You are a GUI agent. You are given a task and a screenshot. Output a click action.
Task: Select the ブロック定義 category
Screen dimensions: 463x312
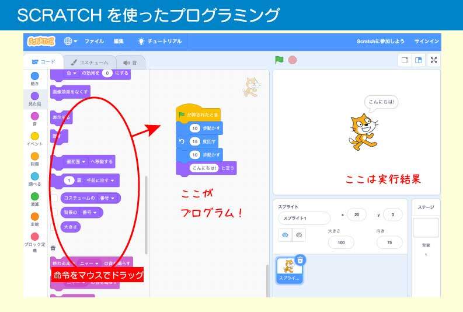coord(35,243)
